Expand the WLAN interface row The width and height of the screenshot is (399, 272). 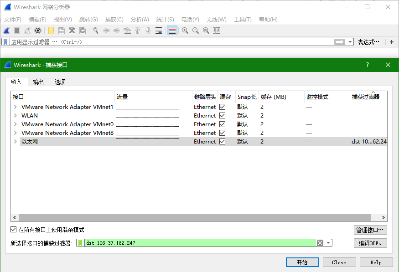(15, 116)
